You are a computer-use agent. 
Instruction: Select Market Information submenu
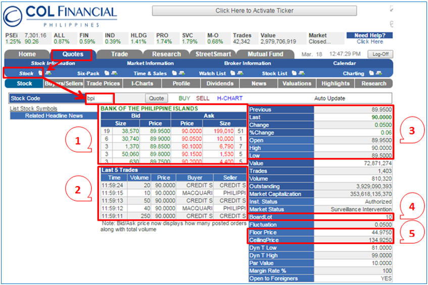pos(150,63)
